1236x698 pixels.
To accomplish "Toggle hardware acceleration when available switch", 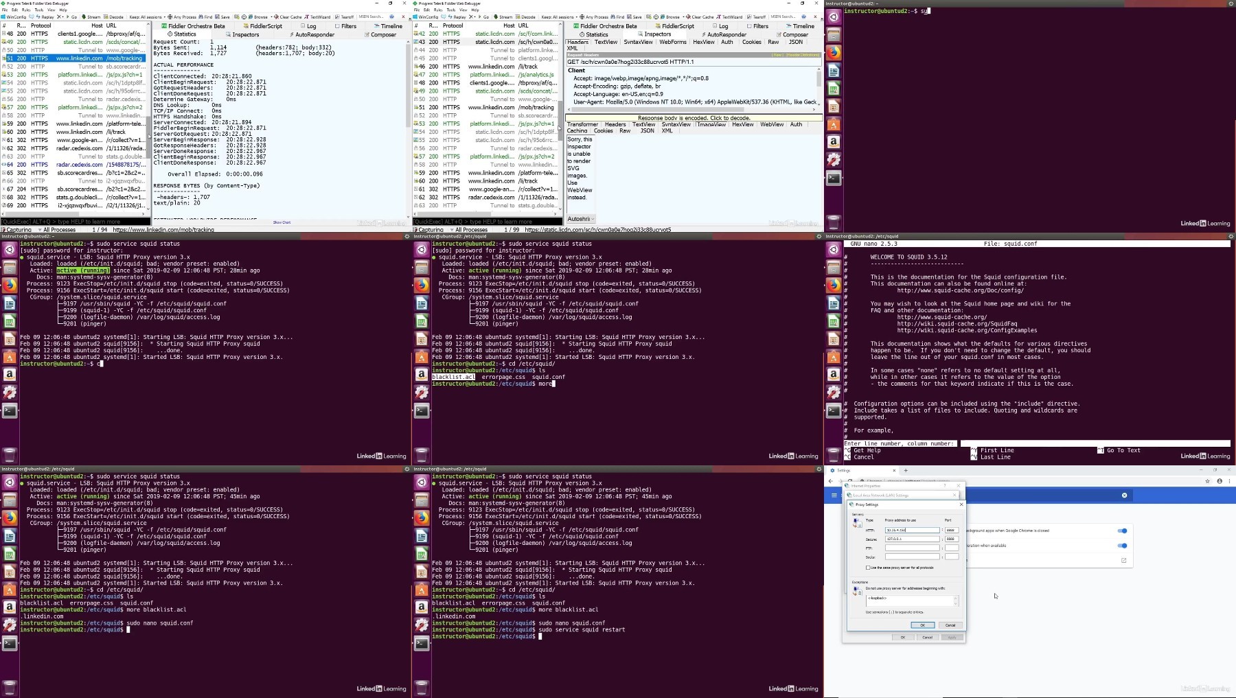I will coord(1122,546).
